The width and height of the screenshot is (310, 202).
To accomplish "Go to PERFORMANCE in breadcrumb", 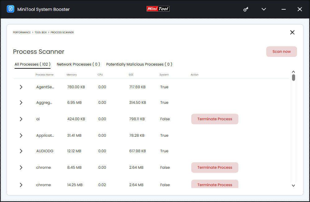I will (22, 32).
